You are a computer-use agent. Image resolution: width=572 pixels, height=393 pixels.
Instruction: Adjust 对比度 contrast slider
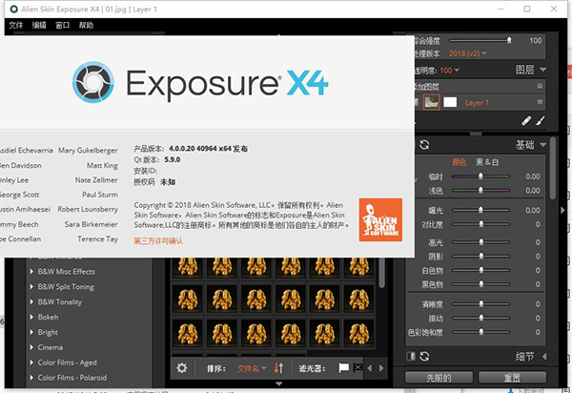coord(480,224)
